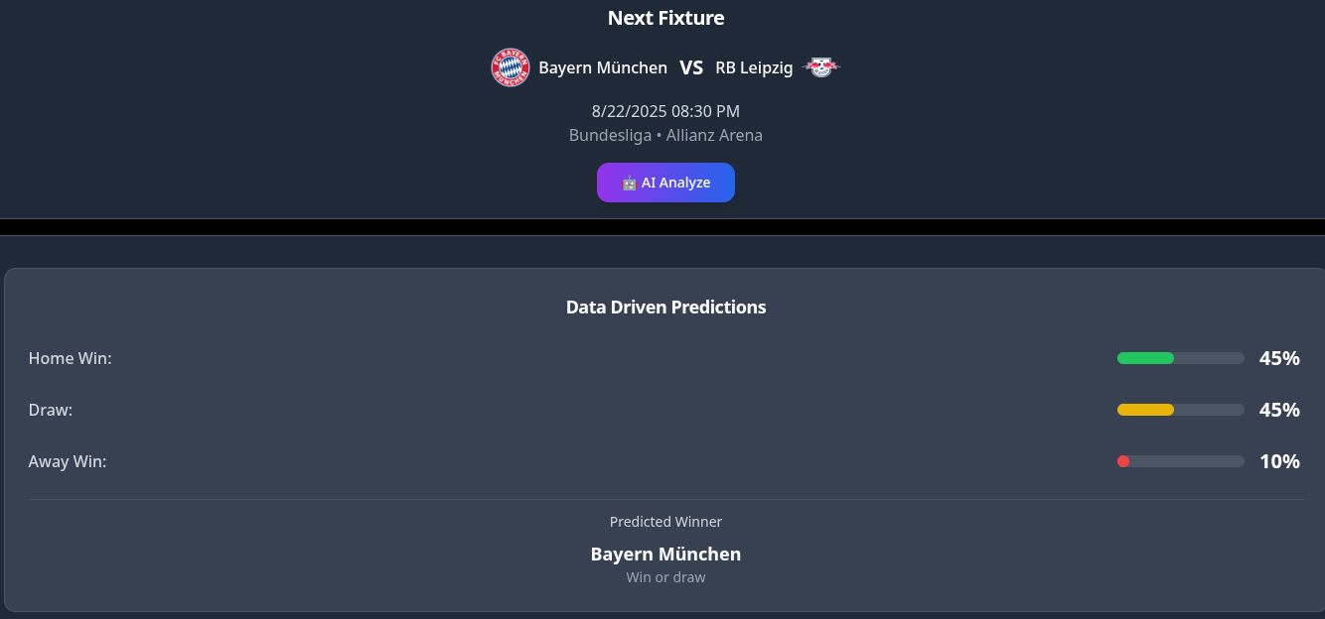
Task: Click the Allianz Arena venue text
Action: point(713,135)
